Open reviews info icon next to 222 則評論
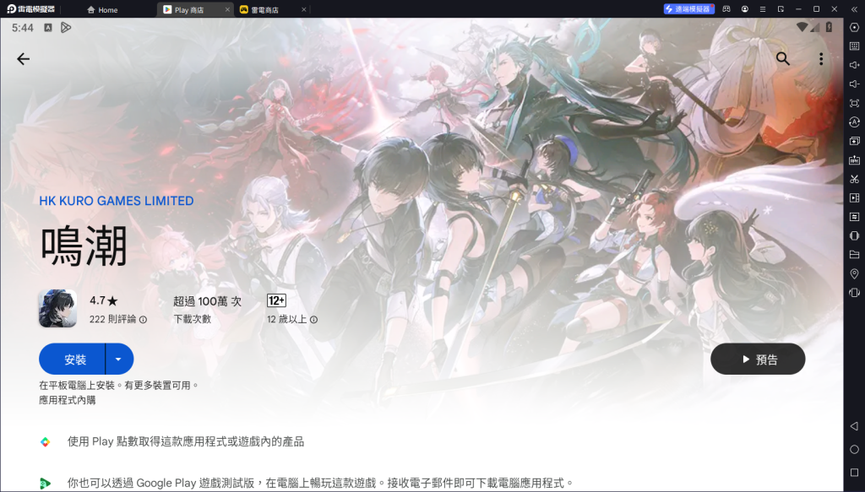Image resolution: width=865 pixels, height=492 pixels. coord(144,320)
